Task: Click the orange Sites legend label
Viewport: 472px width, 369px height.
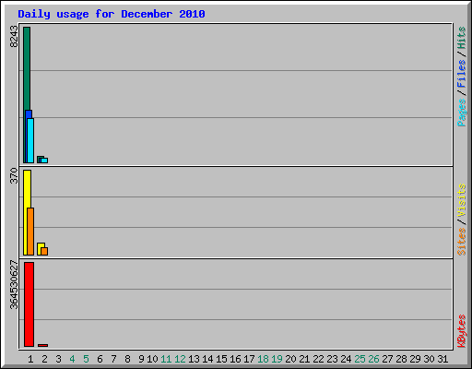Action: point(462,242)
